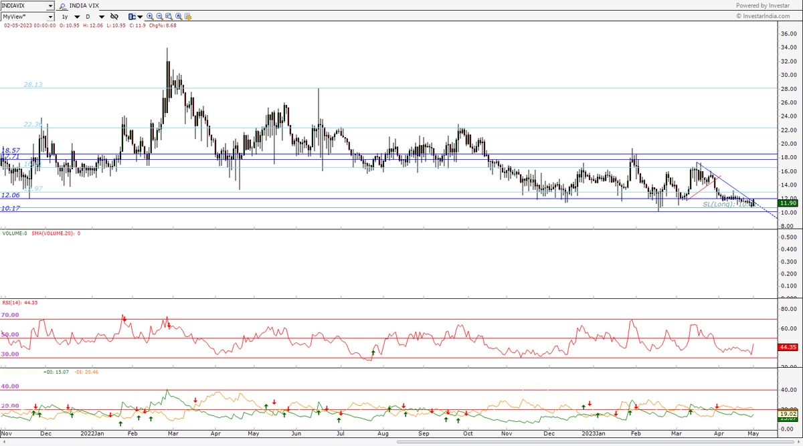Click the INDIA VIX chart title
Screen dimensions: 803x446
[85, 5]
